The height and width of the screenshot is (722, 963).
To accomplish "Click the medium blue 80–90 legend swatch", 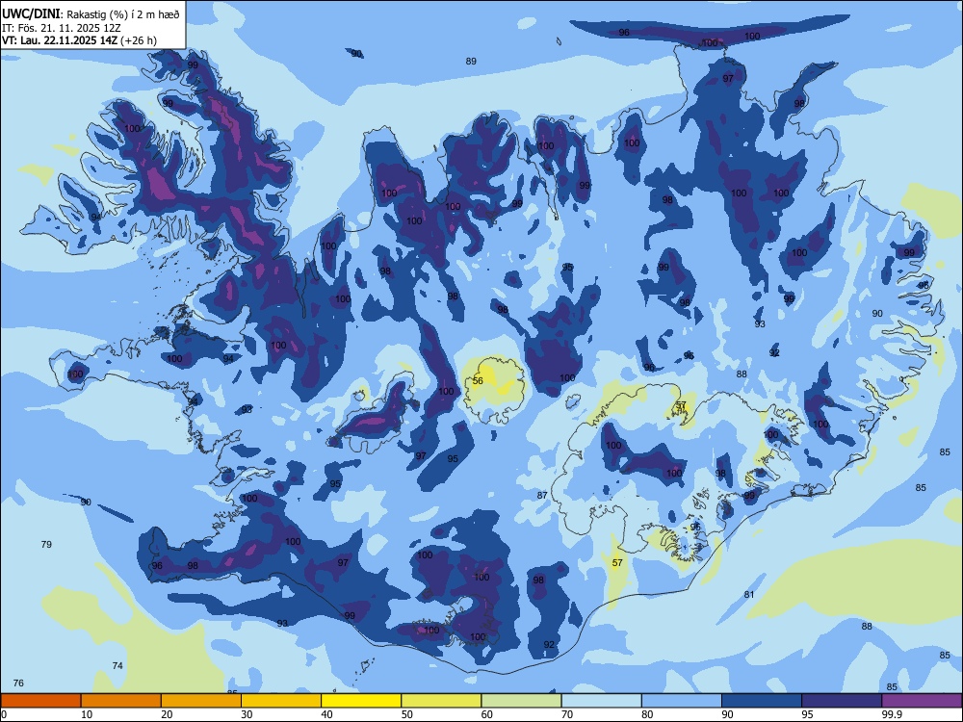I will pos(682,701).
